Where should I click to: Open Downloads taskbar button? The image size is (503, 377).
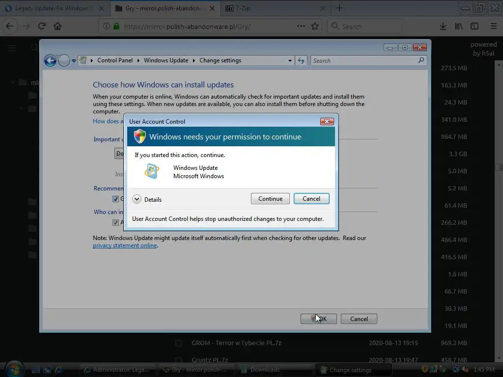click(x=275, y=370)
